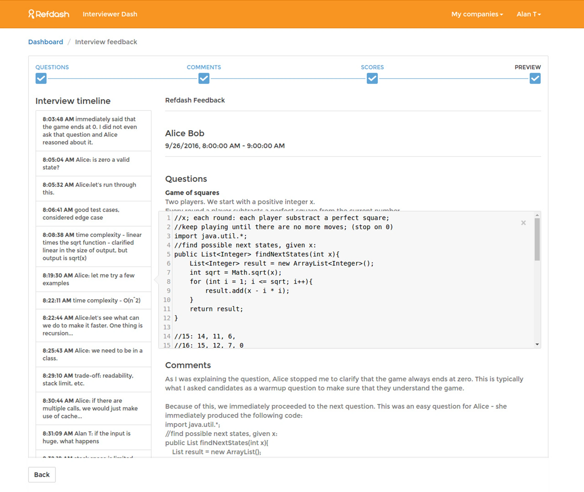Screen dimensions: 584x492
Task: Toggle the Scores step checkmark
Action: [372, 78]
